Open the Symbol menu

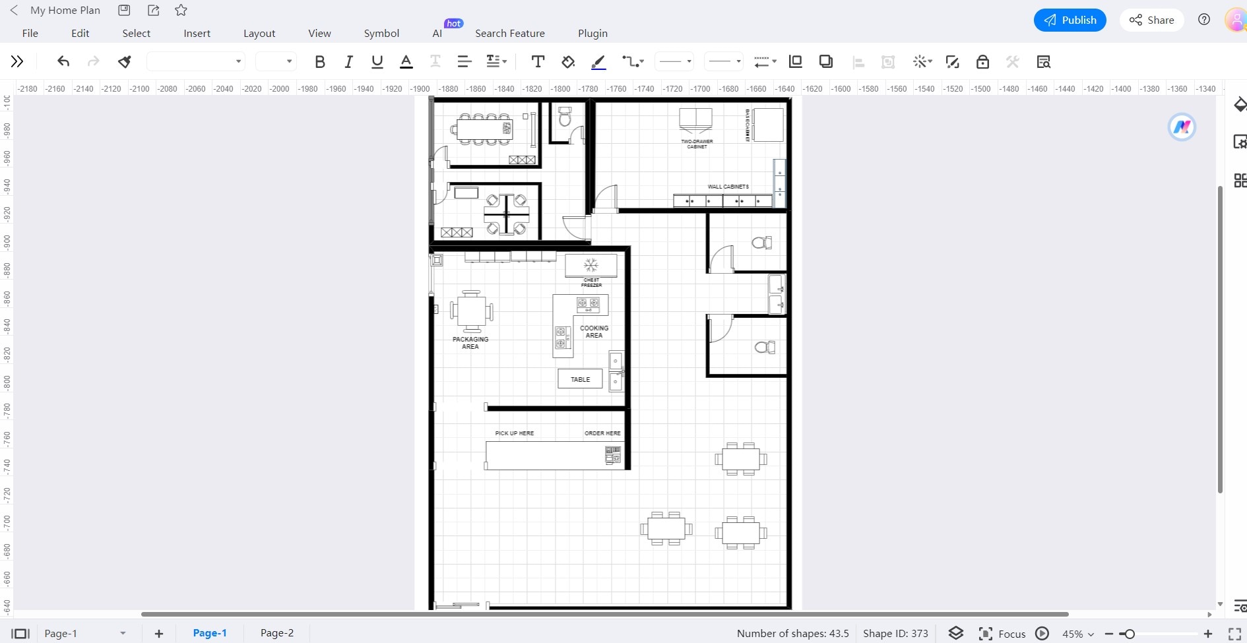pyautogui.click(x=381, y=33)
